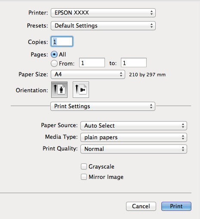The height and width of the screenshot is (219, 200).
Task: Open the Paper Size dropdown showing A4
Action: [88, 75]
